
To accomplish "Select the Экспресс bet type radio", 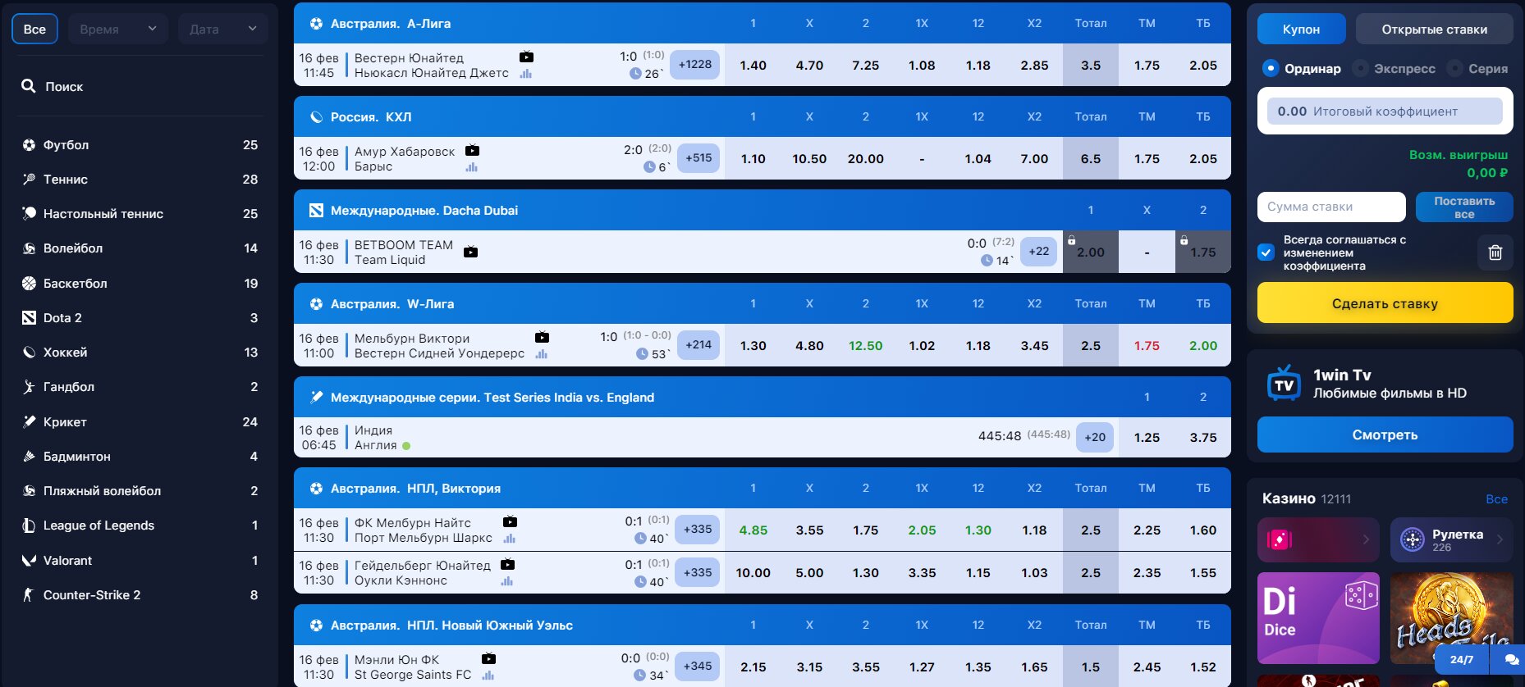I will coord(1361,69).
